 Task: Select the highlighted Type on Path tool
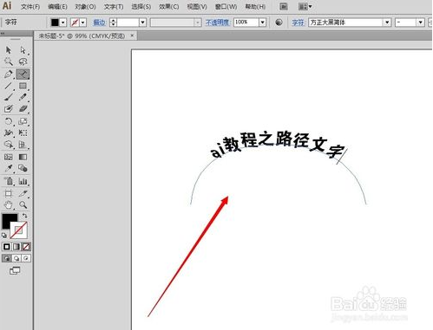click(23, 74)
